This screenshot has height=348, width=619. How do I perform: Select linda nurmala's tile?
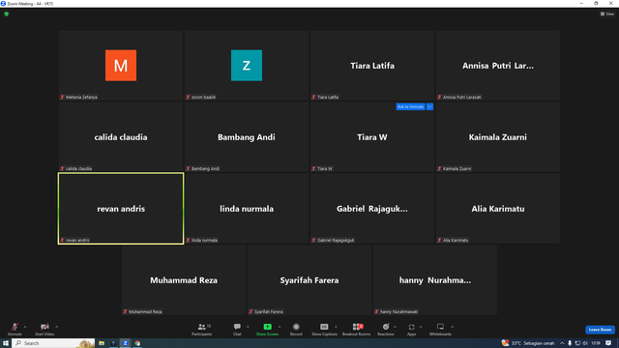pyautogui.click(x=247, y=209)
